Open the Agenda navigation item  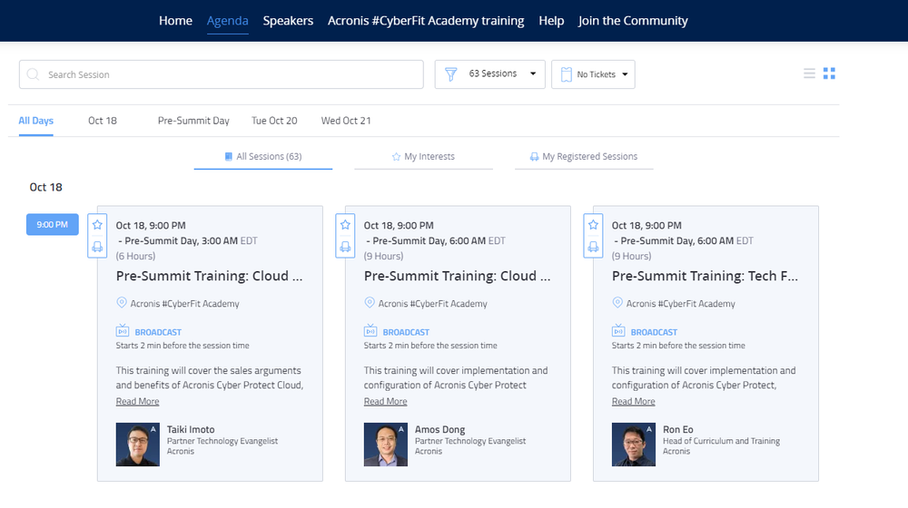point(228,21)
